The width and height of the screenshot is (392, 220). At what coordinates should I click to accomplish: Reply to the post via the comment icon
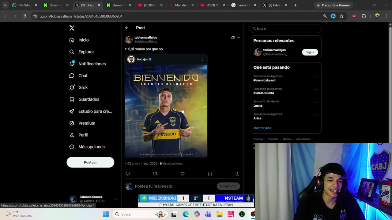(x=128, y=174)
